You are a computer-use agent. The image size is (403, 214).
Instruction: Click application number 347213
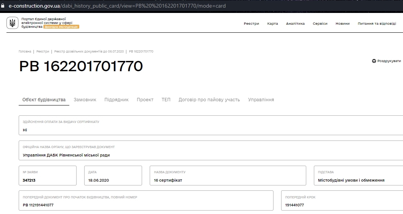pyautogui.click(x=29, y=180)
